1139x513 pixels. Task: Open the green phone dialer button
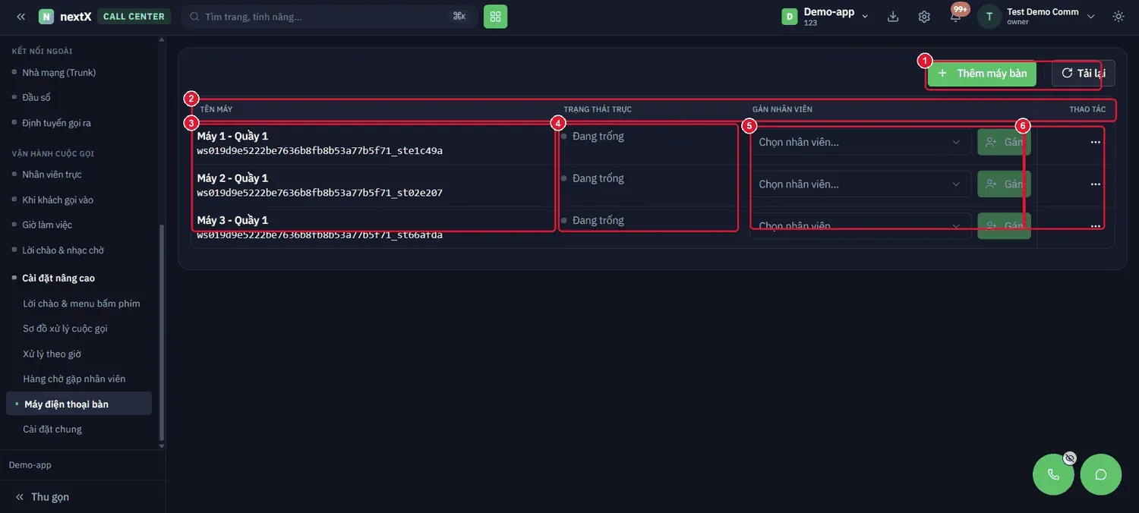[1053, 474]
